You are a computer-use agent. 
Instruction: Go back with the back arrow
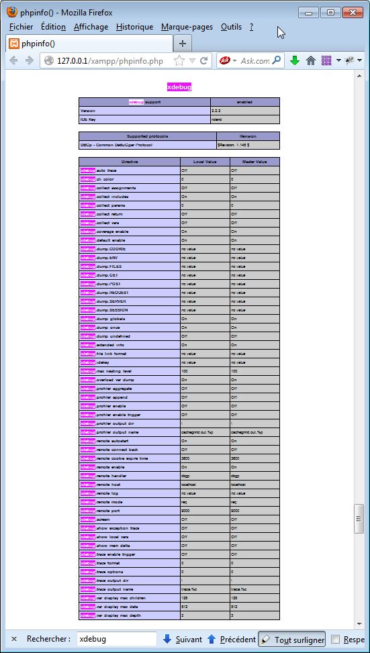13,61
